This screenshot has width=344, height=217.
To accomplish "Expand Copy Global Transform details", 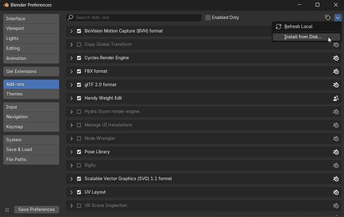I will [x=71, y=45].
